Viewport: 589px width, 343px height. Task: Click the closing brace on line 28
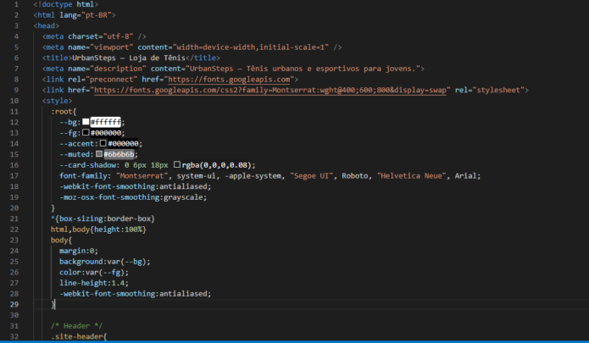pyautogui.click(x=53, y=304)
